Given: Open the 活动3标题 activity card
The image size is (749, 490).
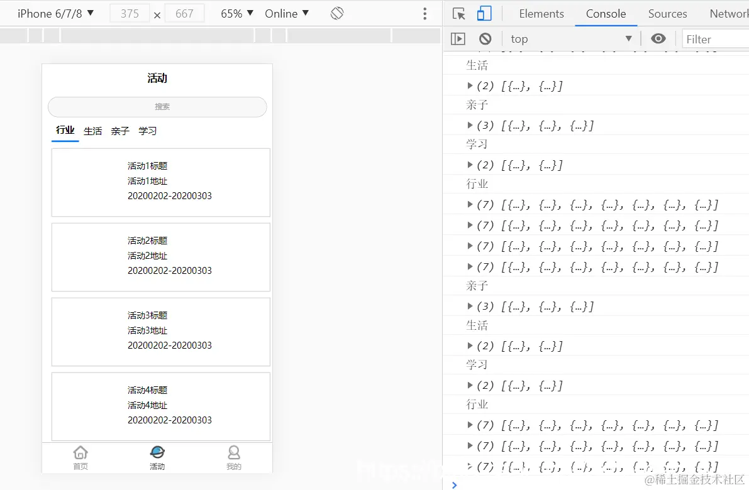Looking at the screenshot, I should pos(161,332).
